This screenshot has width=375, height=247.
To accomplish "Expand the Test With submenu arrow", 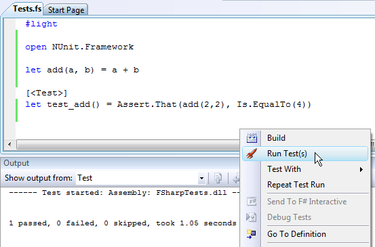I will point(361,169).
